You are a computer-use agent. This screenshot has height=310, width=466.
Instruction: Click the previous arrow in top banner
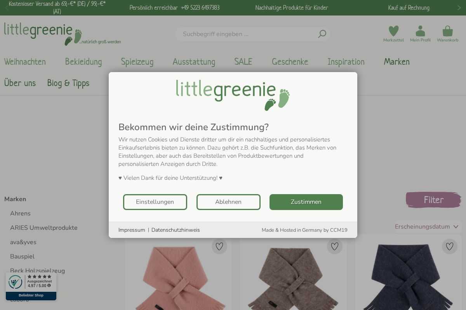7,8
